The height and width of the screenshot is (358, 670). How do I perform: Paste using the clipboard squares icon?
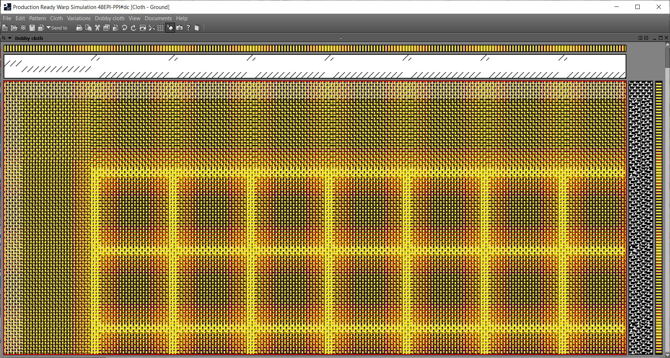[115, 28]
